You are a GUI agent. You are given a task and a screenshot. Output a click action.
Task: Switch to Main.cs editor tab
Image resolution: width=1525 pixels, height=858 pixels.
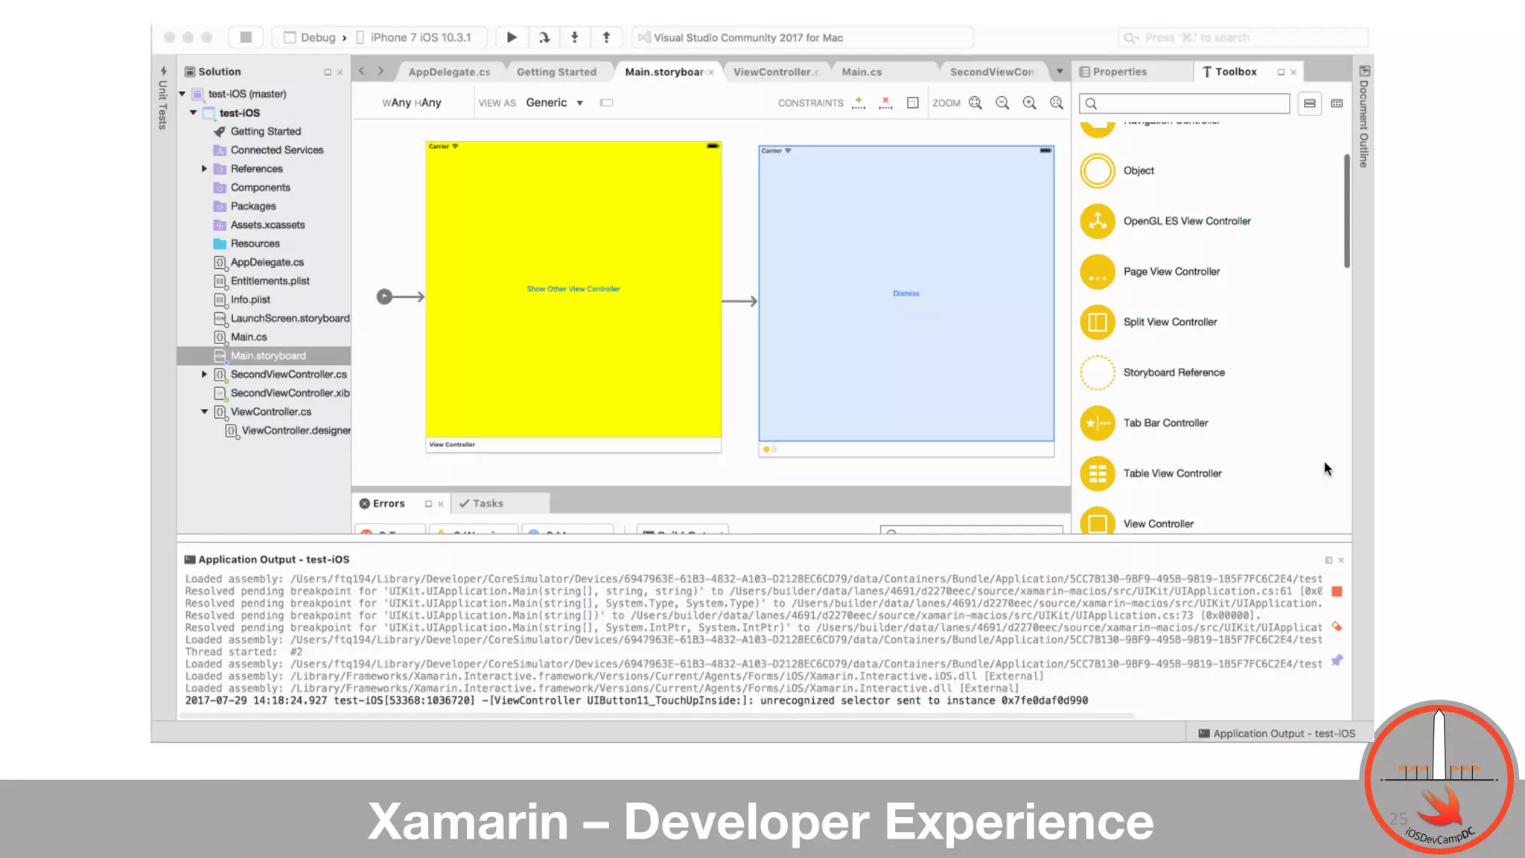pyautogui.click(x=862, y=71)
